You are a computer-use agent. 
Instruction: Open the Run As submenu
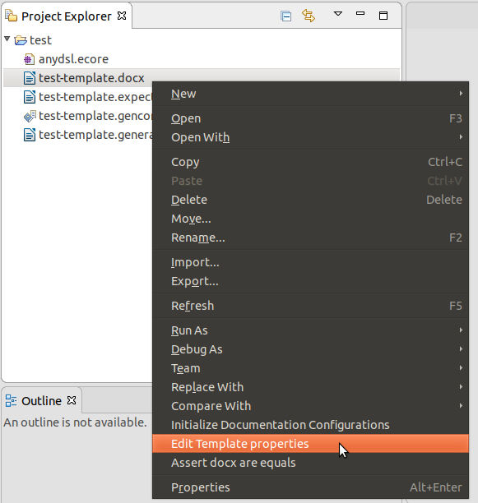click(x=310, y=330)
